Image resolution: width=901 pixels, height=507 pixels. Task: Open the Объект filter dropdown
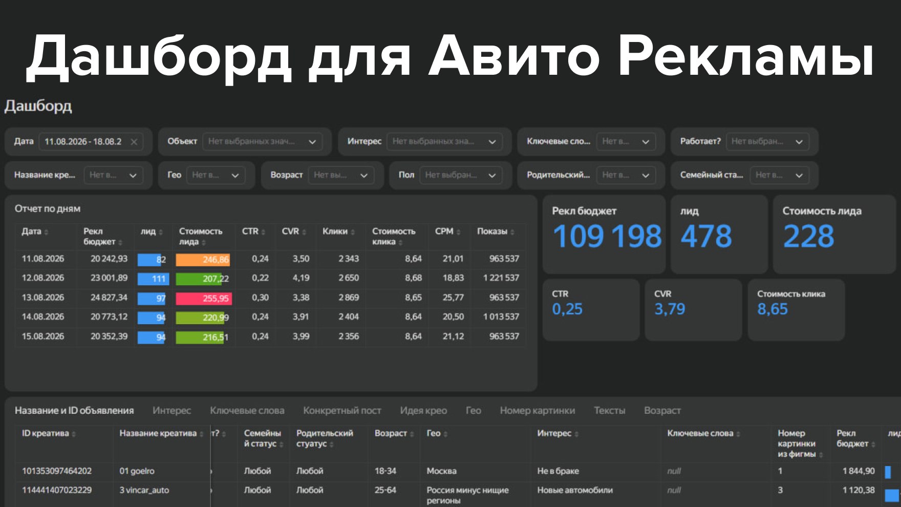262,141
